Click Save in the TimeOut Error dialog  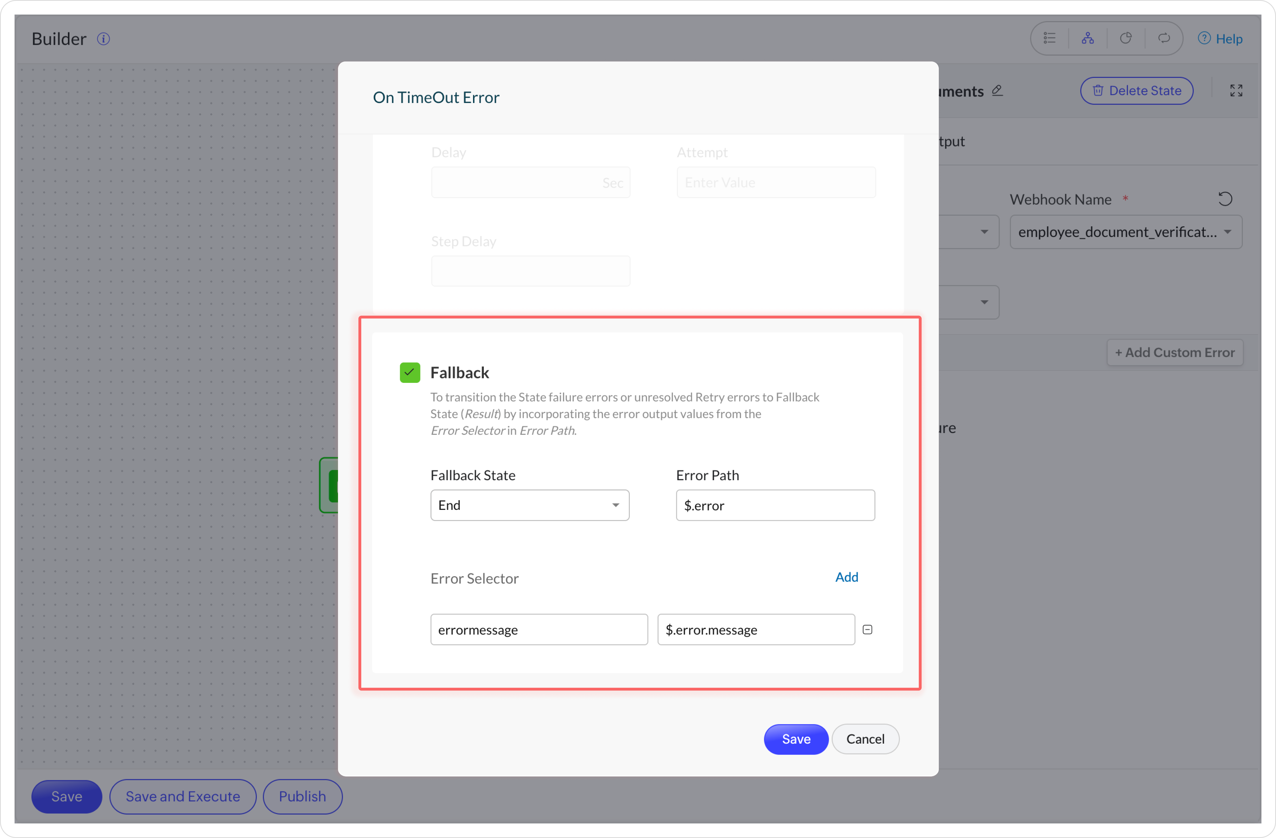point(796,739)
